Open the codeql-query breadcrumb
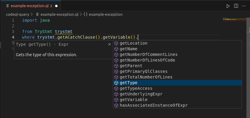This screenshot has height=118, width=250. [18, 15]
